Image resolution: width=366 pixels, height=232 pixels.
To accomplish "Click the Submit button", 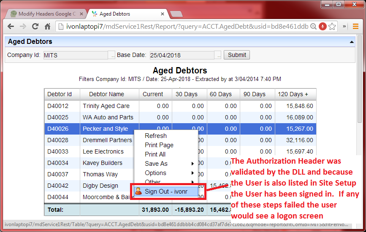I will tap(237, 55).
